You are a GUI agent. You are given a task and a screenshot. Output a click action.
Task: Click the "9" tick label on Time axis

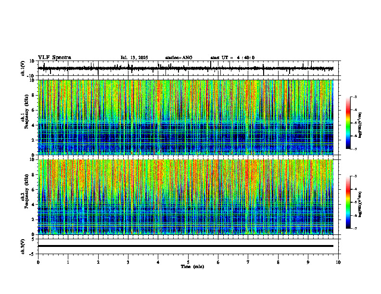point(308,262)
